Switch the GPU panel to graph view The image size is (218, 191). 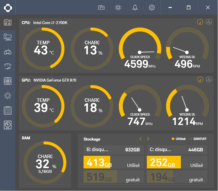point(209,80)
